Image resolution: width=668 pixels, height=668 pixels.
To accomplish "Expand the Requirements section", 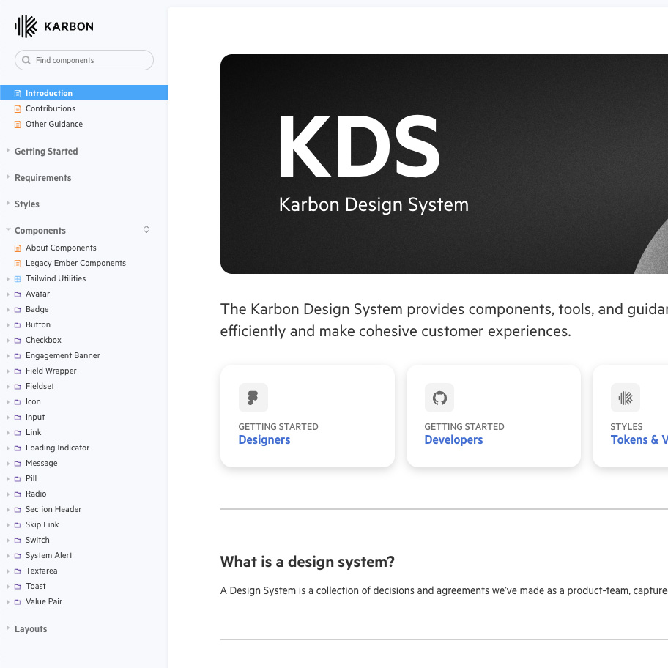I will point(42,178).
